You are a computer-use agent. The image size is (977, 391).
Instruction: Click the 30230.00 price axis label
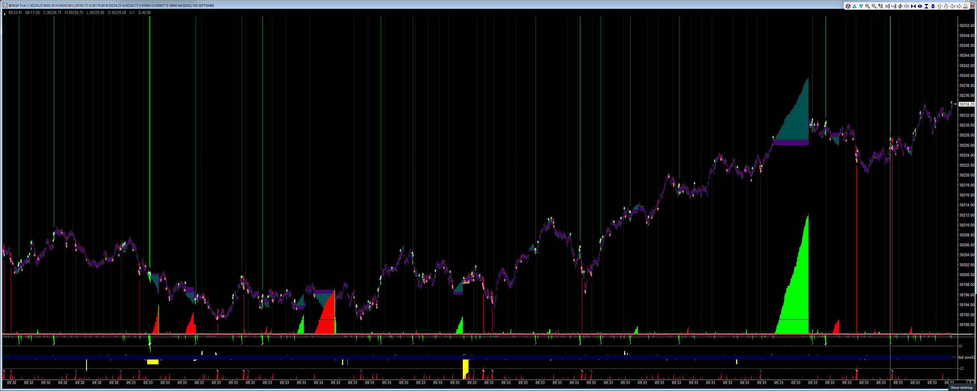(966, 125)
